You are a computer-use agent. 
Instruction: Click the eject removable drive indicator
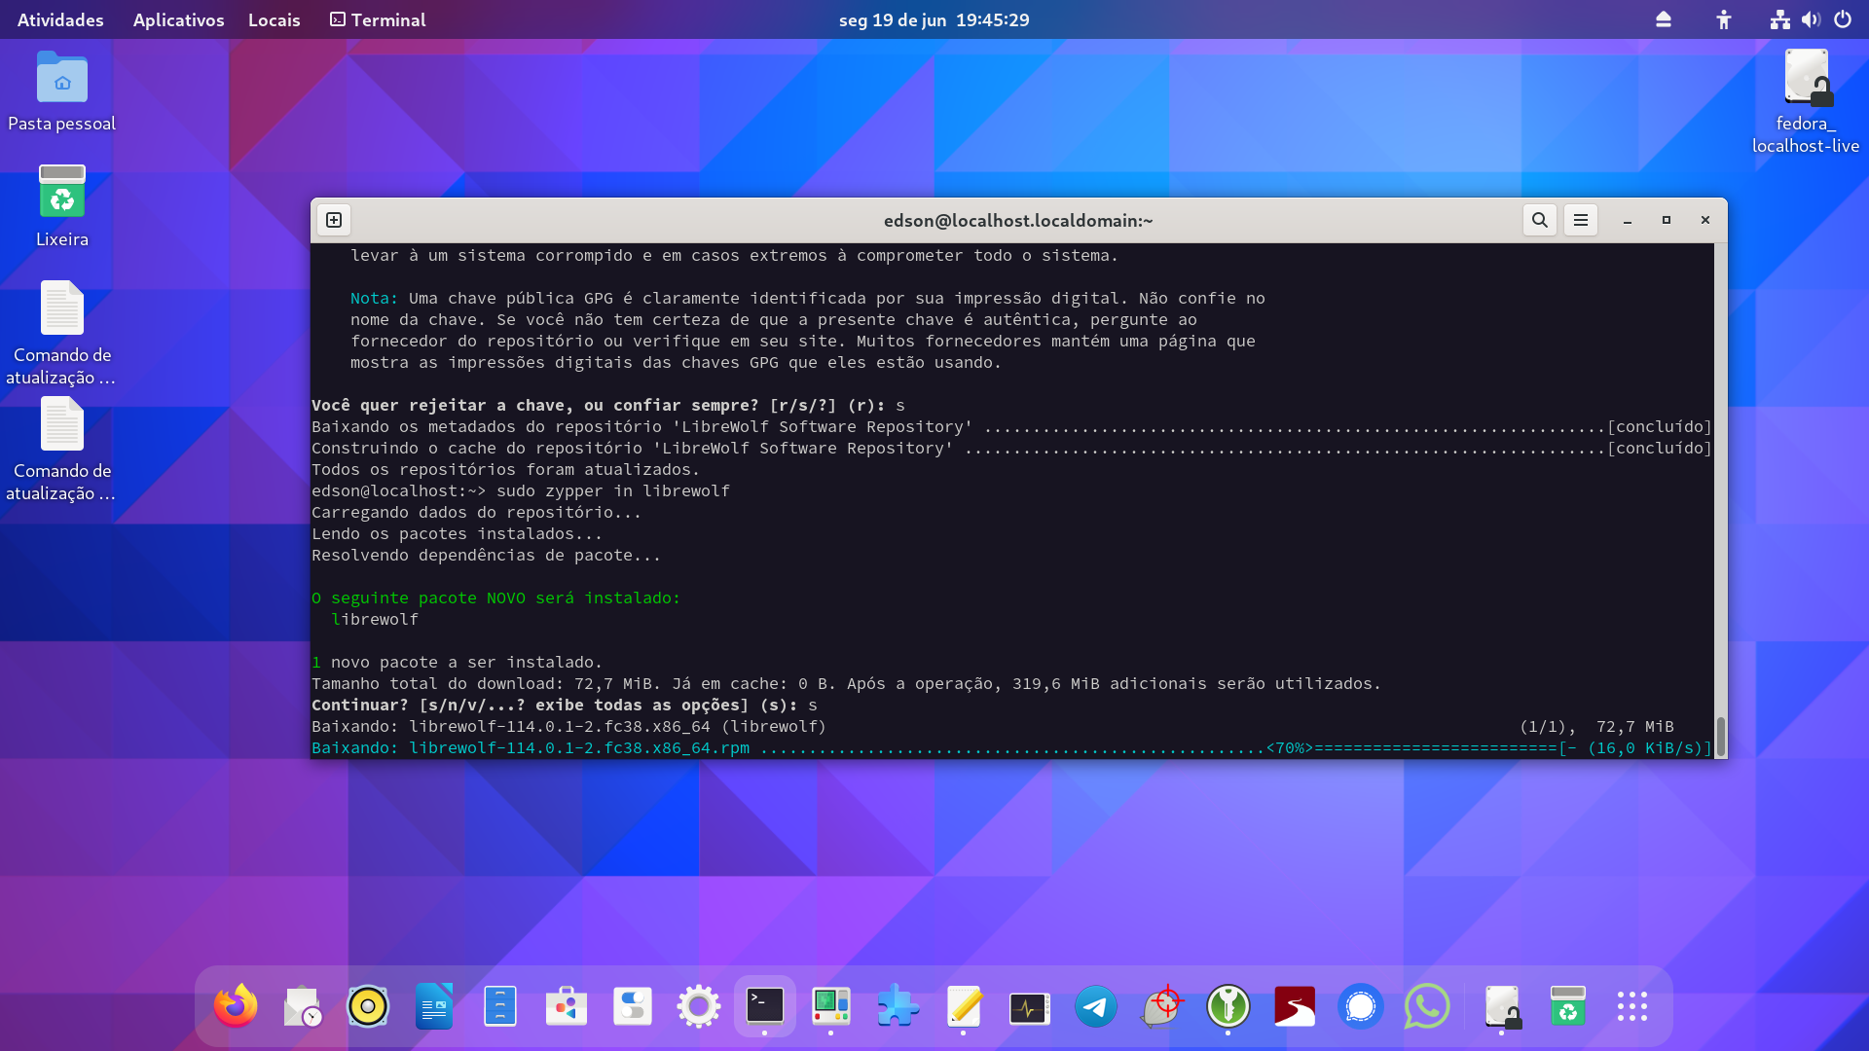[1664, 19]
